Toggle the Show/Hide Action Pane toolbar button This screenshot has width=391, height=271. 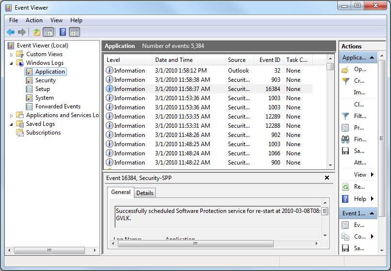(74, 32)
